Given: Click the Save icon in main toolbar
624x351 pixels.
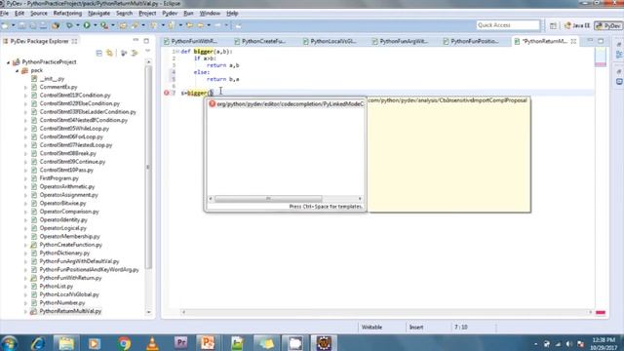Looking at the screenshot, I should (x=22, y=25).
